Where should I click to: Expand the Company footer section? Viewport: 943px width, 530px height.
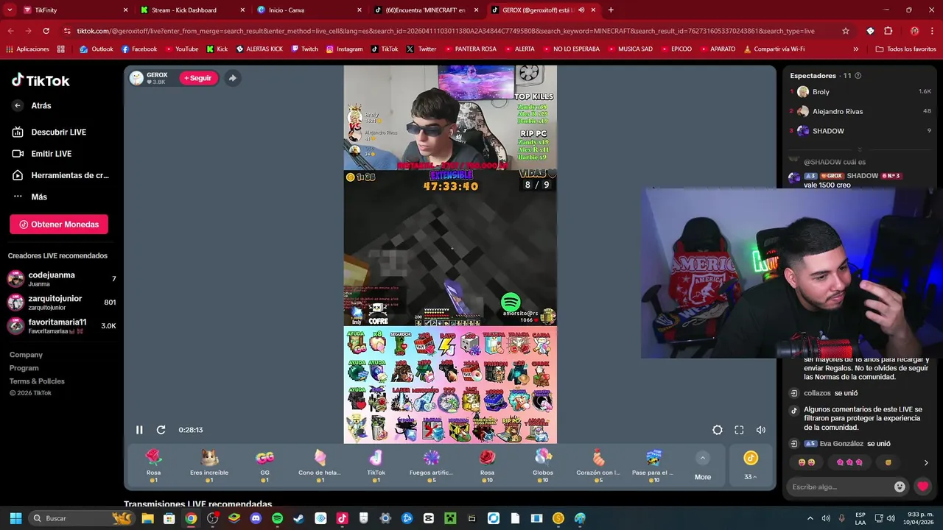26,355
